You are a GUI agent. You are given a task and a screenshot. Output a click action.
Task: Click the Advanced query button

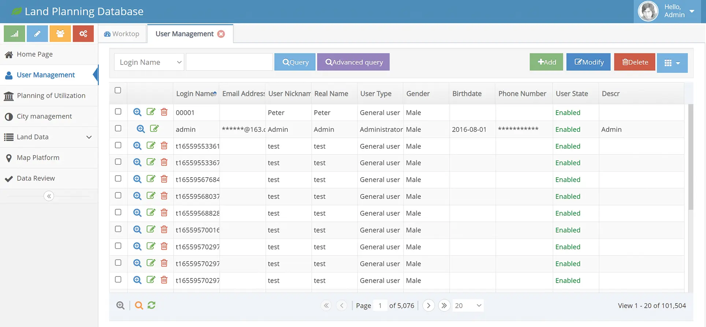coord(353,62)
